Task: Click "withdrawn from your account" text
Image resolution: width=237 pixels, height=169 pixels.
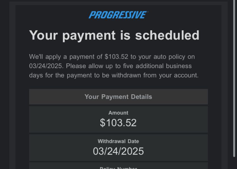Action: click(x=155, y=75)
